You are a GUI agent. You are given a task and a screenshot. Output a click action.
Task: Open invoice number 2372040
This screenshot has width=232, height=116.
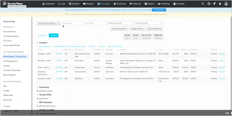59,67
